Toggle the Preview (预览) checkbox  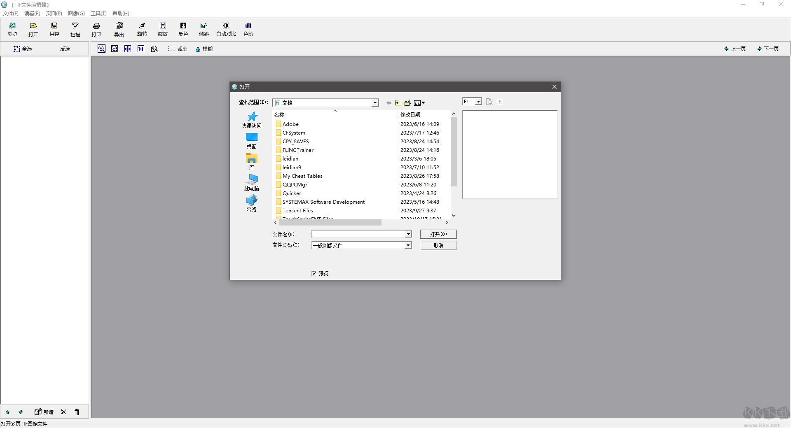tap(314, 273)
